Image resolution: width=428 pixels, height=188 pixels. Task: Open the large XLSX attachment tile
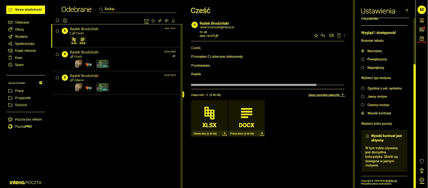pos(209,115)
